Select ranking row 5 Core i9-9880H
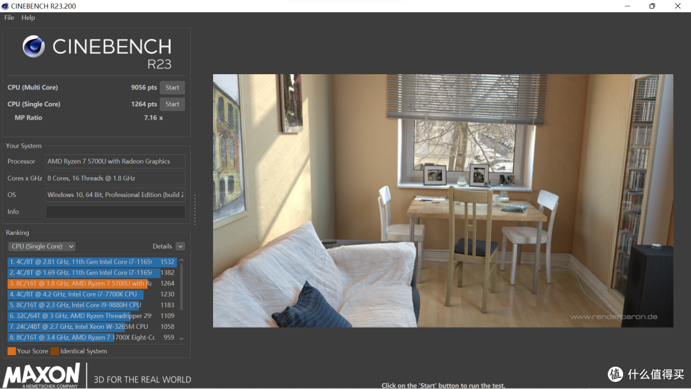 [92, 305]
